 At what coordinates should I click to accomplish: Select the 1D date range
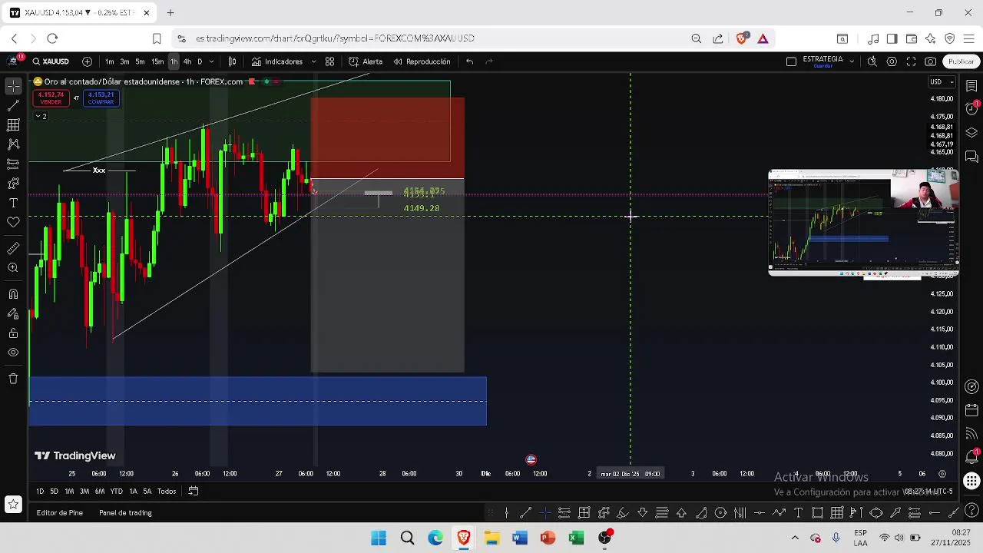pos(40,492)
